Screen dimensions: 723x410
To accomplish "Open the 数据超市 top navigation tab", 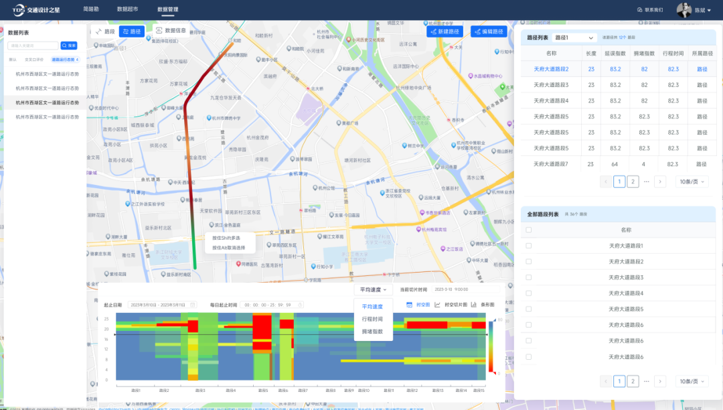I will point(127,10).
